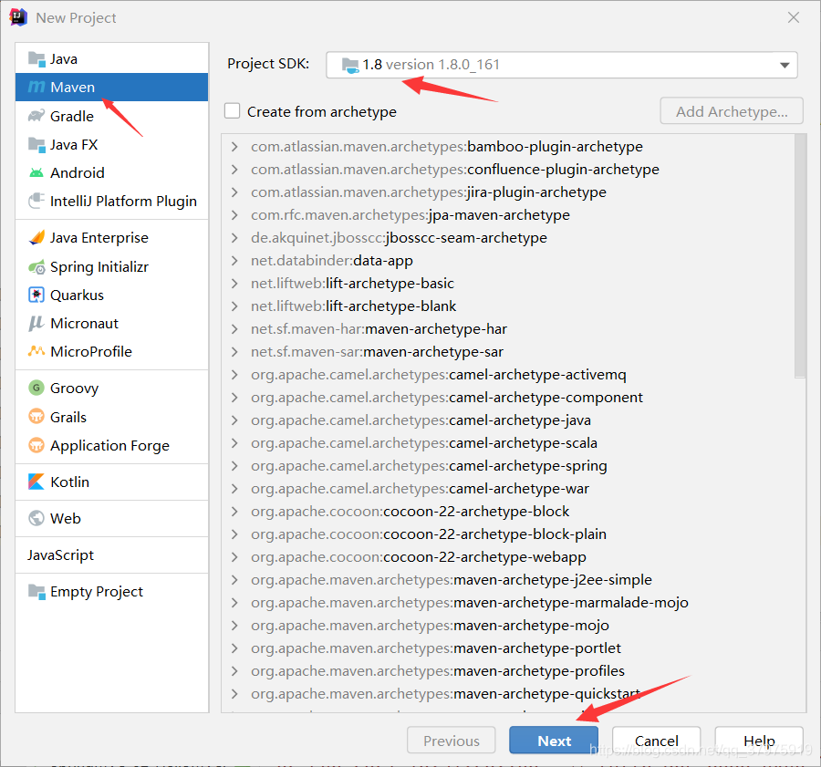821x767 pixels.
Task: Click the Groovy green G icon
Action: coord(36,388)
